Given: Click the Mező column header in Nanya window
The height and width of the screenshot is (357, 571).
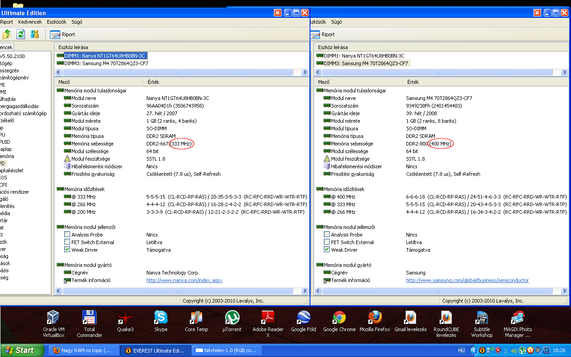Looking at the screenshot, I should coord(99,82).
